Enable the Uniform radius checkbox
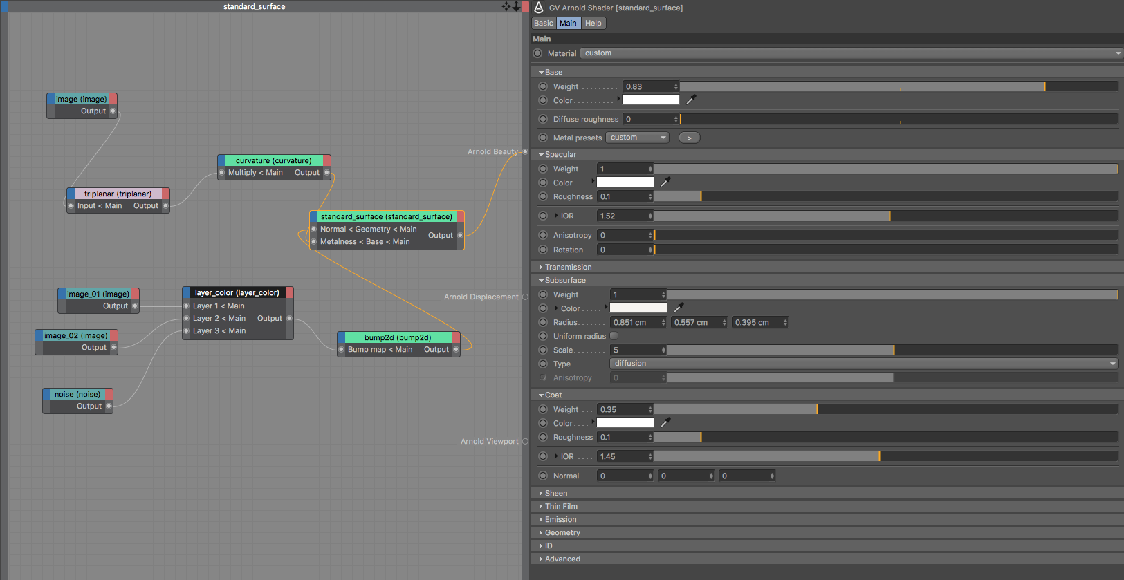This screenshot has height=580, width=1124. pos(614,335)
